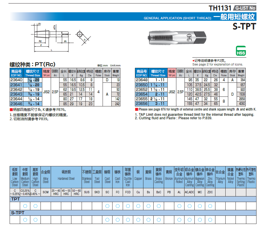Viewport: 260px width, 226px height.
Task: Click S-TPT circle under Aluminum Alloy Casting
Action: pyautogui.click(x=190, y=220)
